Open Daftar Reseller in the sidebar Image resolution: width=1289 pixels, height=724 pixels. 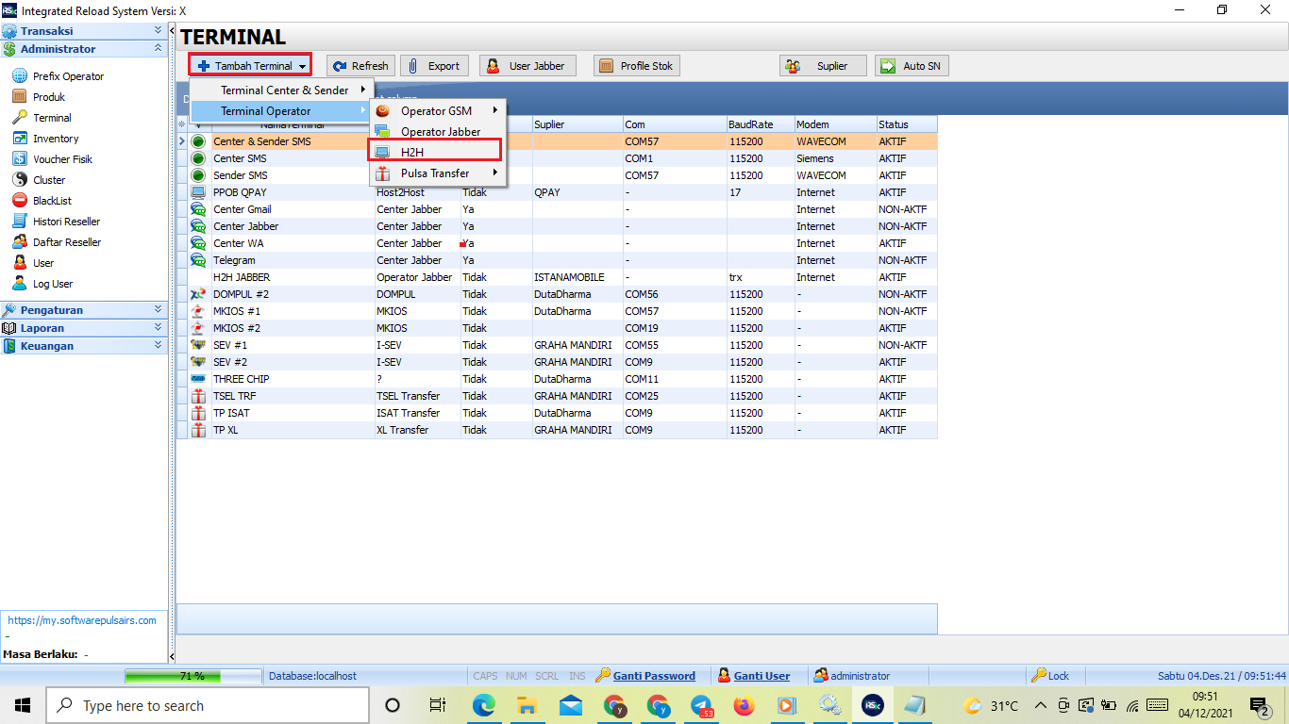pyautogui.click(x=66, y=242)
